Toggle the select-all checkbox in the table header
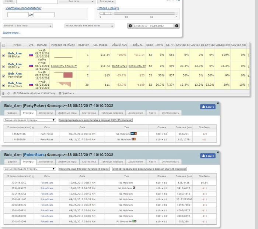This screenshot has height=229, width=258. [x=4, y=46]
